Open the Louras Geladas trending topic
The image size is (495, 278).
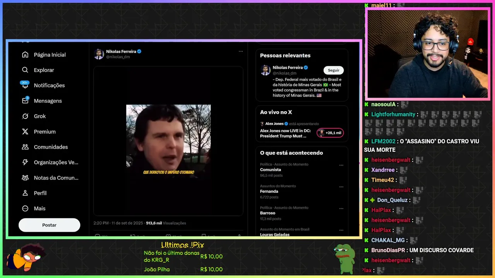tap(275, 234)
